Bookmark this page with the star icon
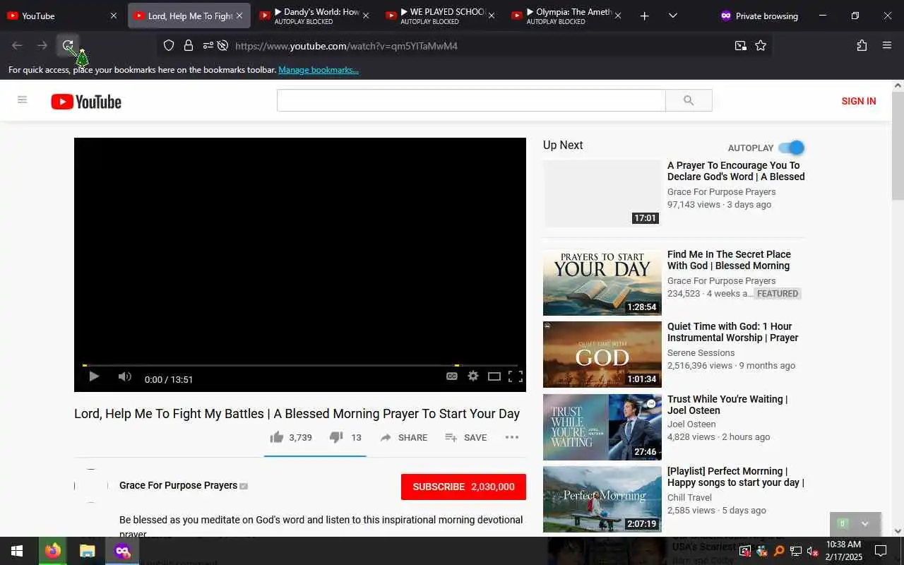Viewport: 904px width, 565px height. click(x=761, y=46)
